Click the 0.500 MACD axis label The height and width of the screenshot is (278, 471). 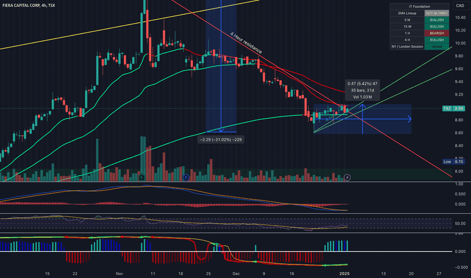click(x=460, y=194)
